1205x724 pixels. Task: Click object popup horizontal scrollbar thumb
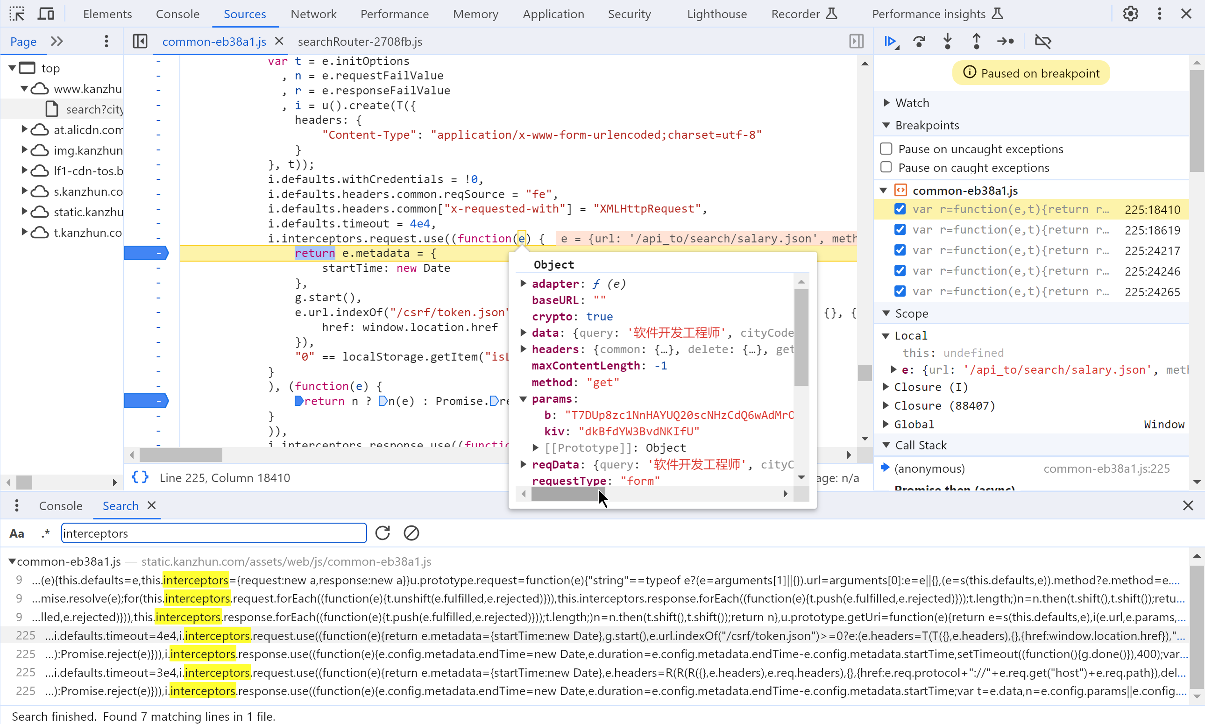pos(568,494)
